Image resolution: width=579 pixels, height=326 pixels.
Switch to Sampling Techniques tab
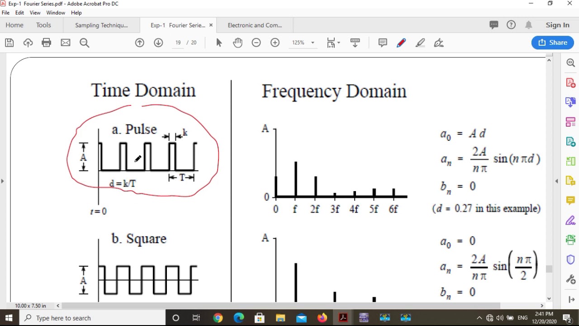tap(101, 25)
